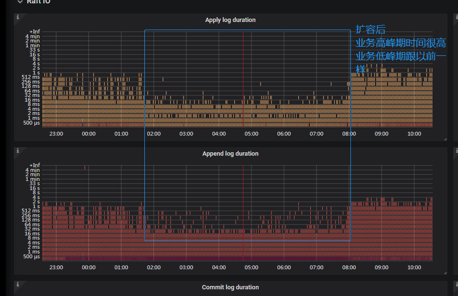
Task: Click 64 ms y-axis label in Append log duration
Action: [x=32, y=224]
